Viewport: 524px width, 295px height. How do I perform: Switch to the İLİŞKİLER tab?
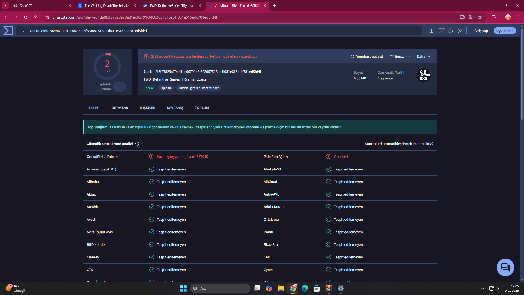[147, 108]
